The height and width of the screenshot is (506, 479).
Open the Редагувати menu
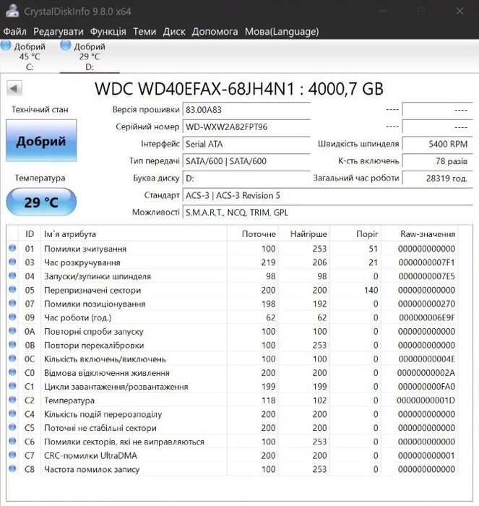point(59,32)
